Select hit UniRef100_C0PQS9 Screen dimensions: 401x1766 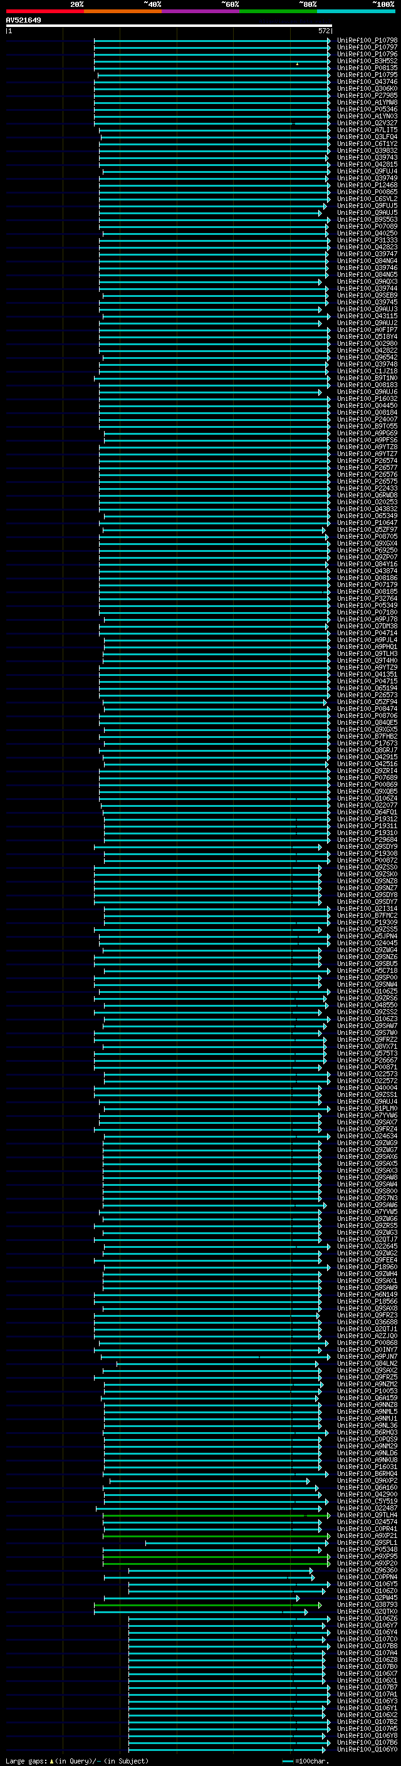[367, 1439]
